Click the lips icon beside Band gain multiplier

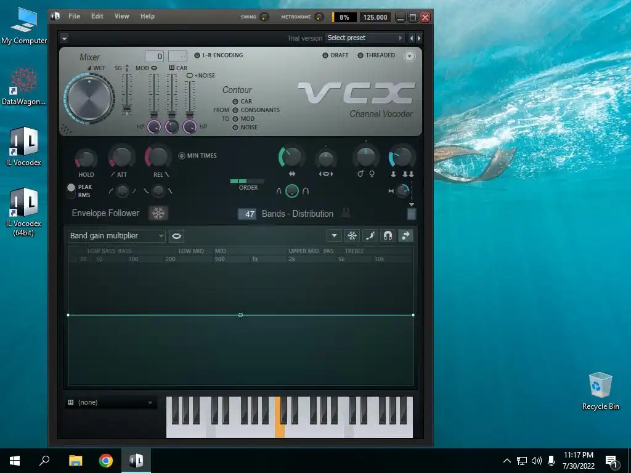point(176,236)
